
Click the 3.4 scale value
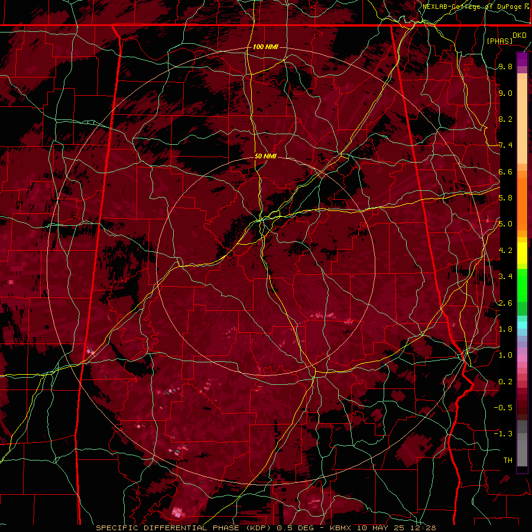505,277
